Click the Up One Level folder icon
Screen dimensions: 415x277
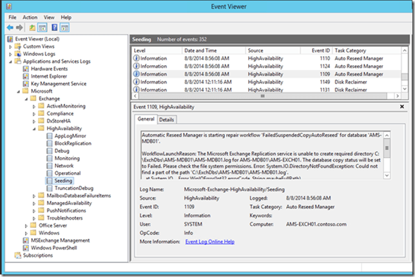[x=32, y=28]
